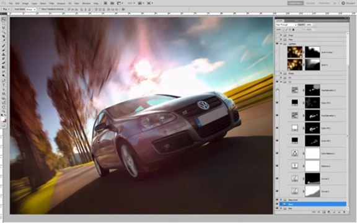Image resolution: width=357 pixels, height=223 pixels.
Task: Open the Opacity slider arrow
Action: tap(314, 25)
